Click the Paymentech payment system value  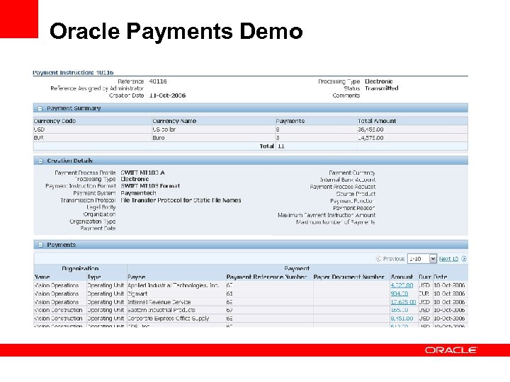point(138,193)
